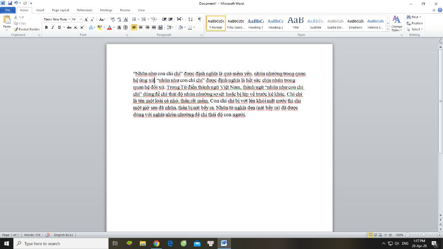Viewport: 443px width, 249px height.
Task: Click the vertical scrollbar down arrow
Action: click(440, 216)
